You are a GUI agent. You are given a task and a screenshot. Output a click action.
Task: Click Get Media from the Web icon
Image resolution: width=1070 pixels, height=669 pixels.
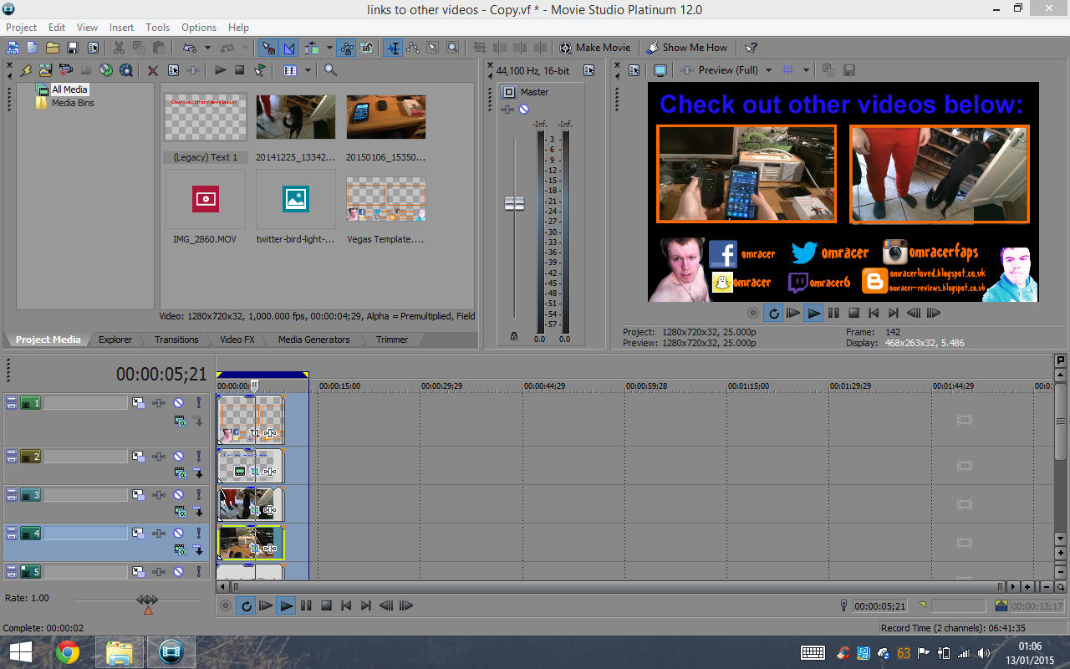click(126, 70)
